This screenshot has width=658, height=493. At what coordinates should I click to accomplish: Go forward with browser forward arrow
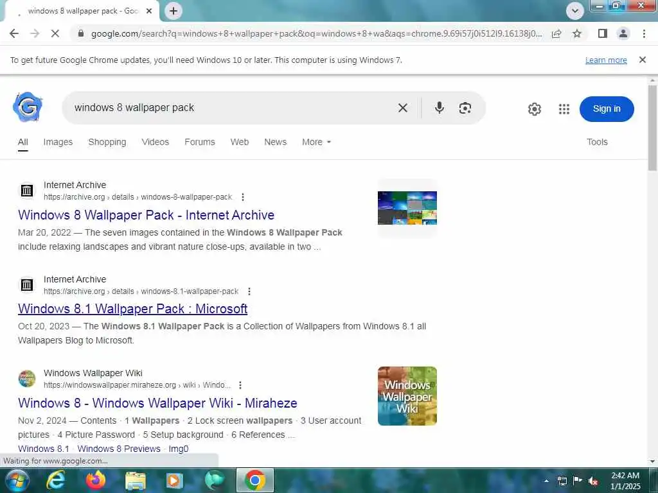(35, 33)
